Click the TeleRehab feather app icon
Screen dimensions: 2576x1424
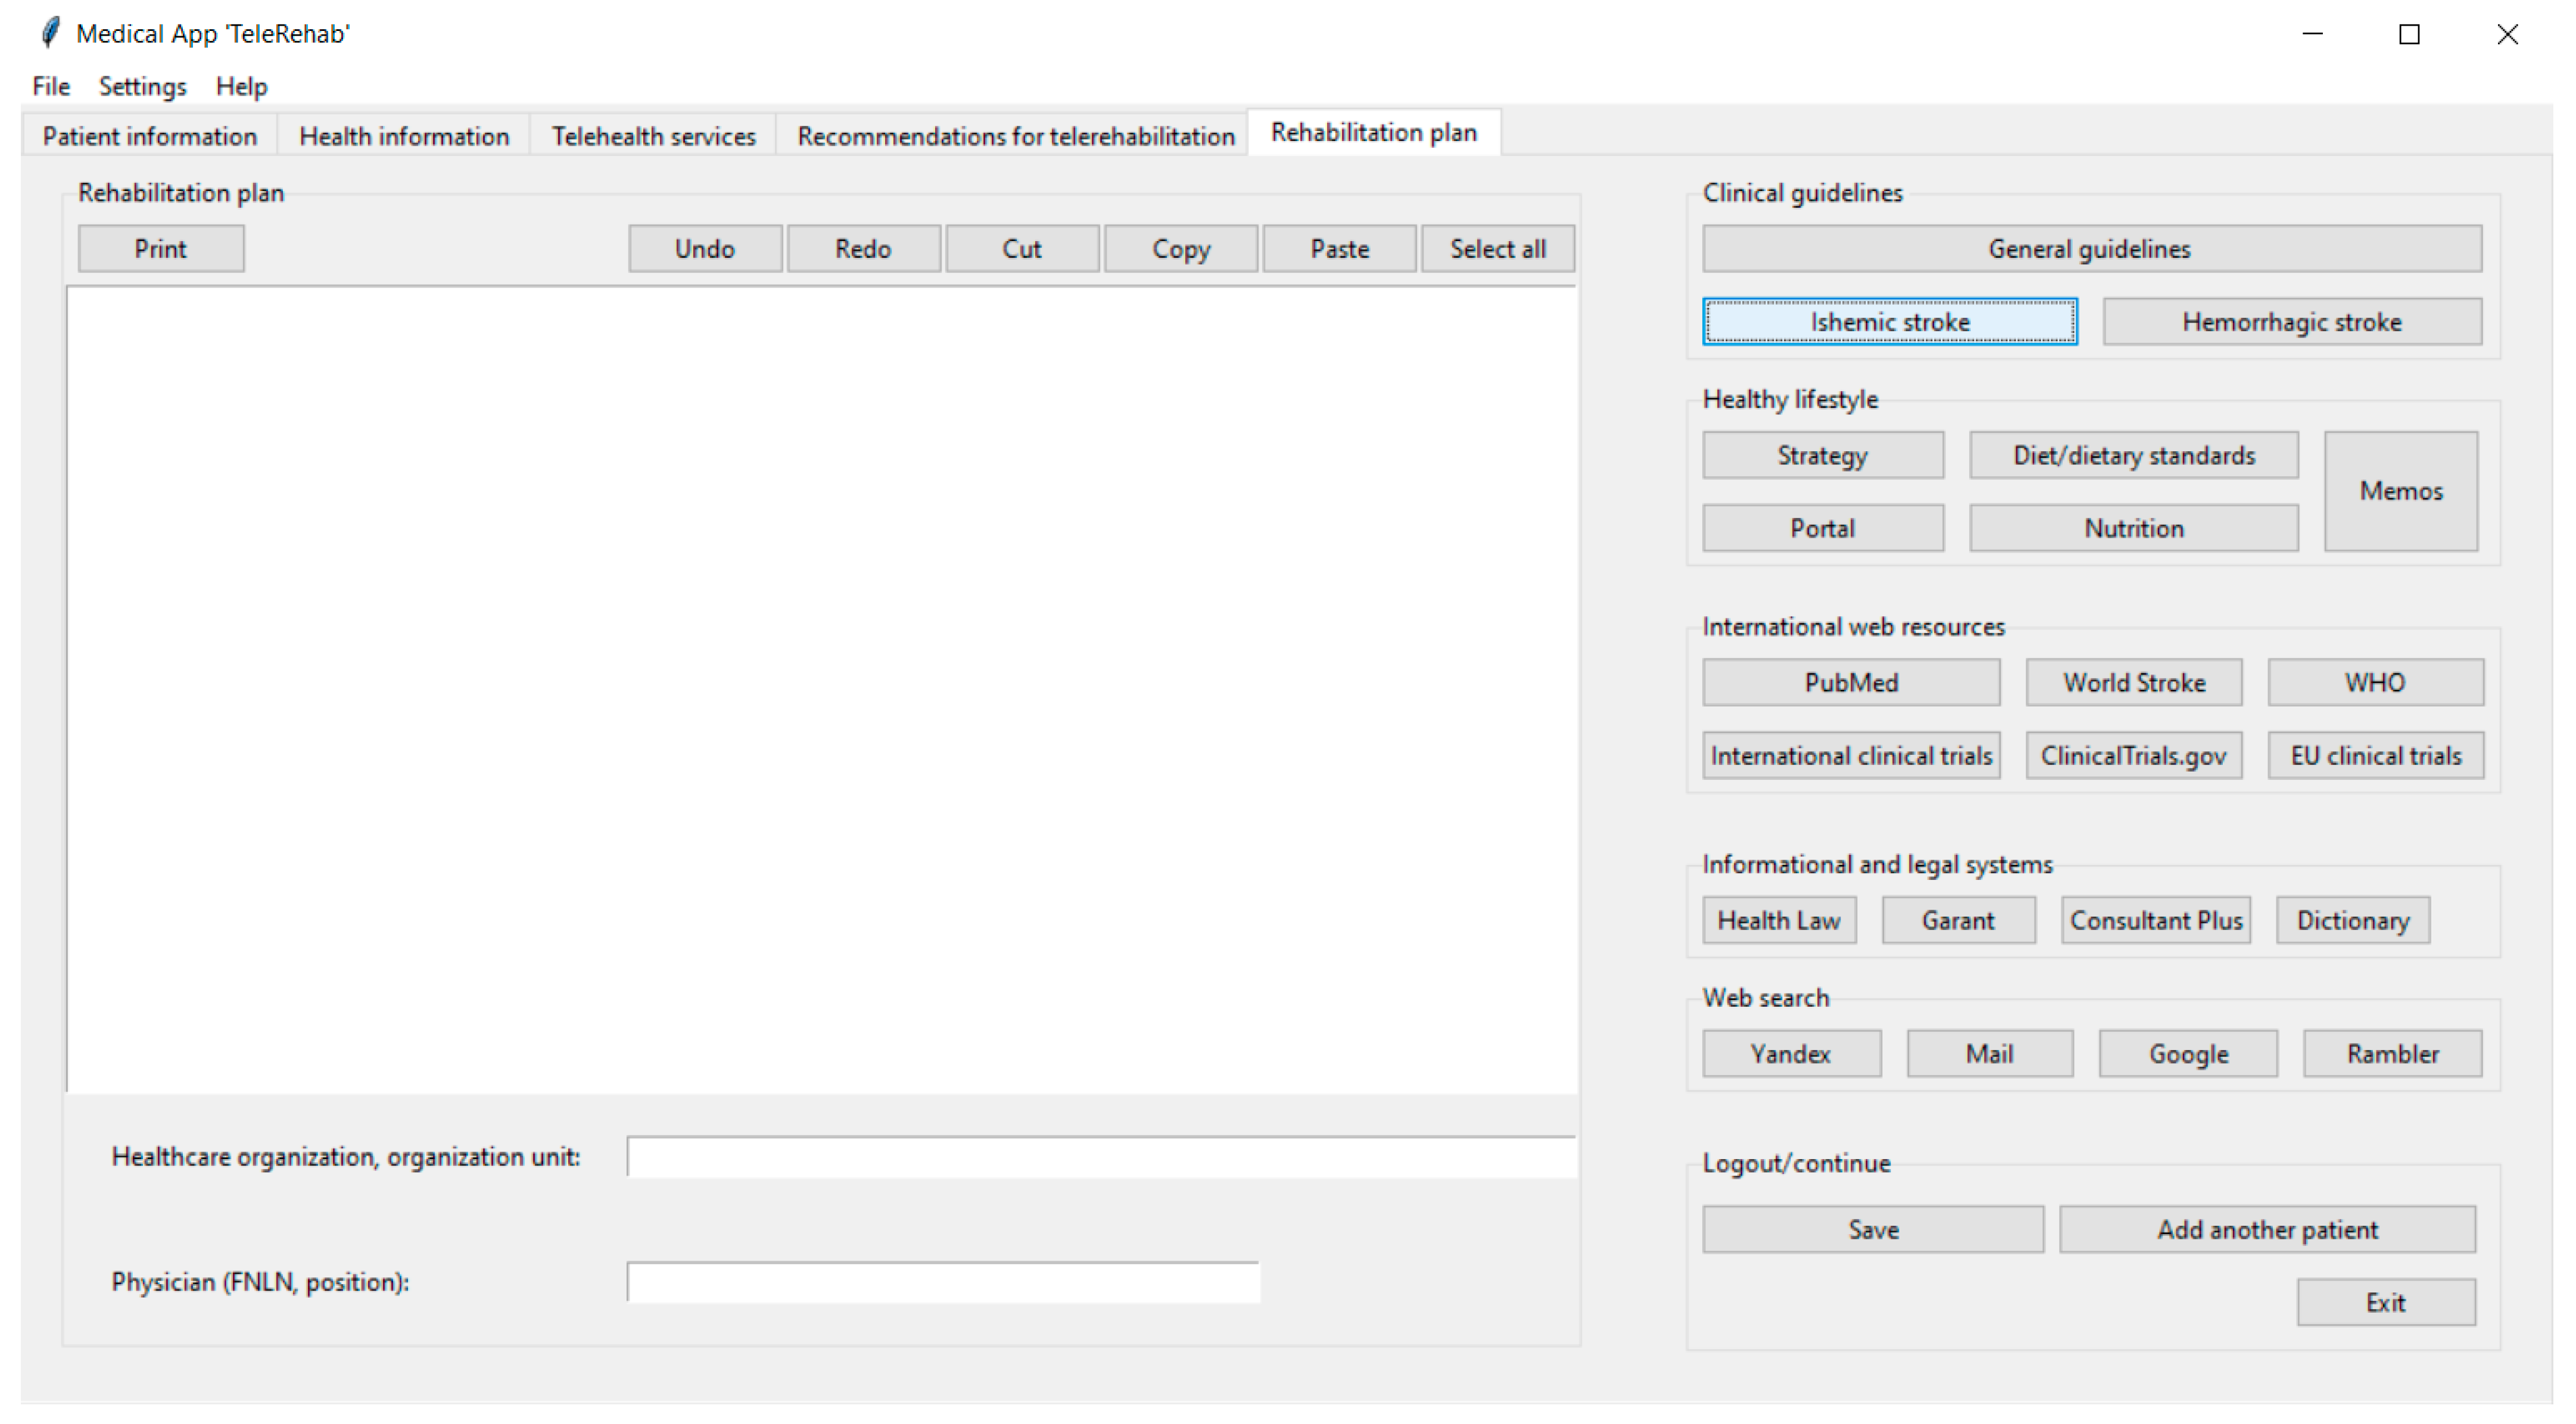click(49, 33)
